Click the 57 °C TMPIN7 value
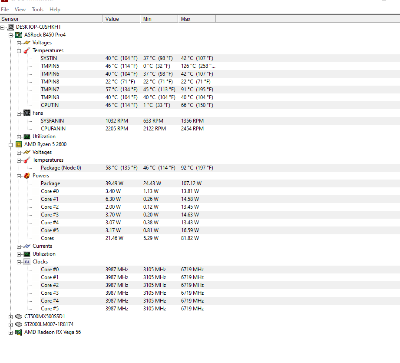The height and width of the screenshot is (363, 400). pyautogui.click(x=122, y=90)
